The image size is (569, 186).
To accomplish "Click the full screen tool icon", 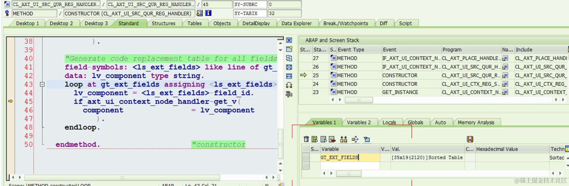I will tap(289, 67).
